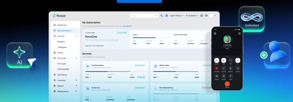Open the user avatar menu chevron

pos(215,16)
